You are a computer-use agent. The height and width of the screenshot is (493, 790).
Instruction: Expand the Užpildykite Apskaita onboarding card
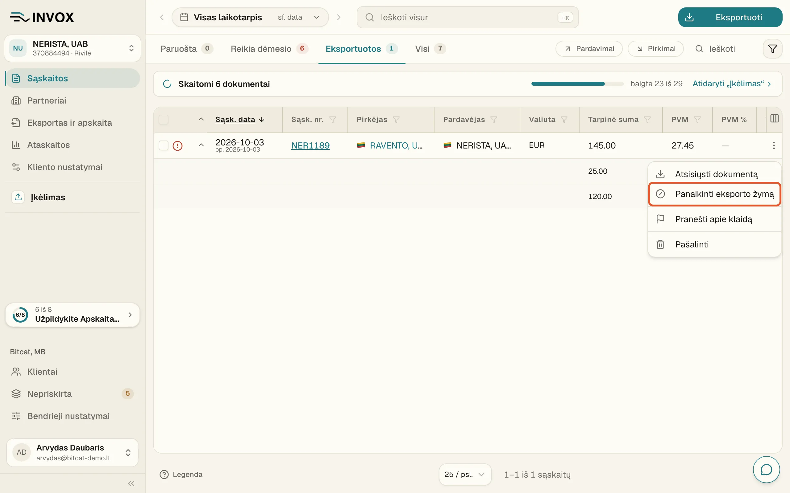coord(73,315)
